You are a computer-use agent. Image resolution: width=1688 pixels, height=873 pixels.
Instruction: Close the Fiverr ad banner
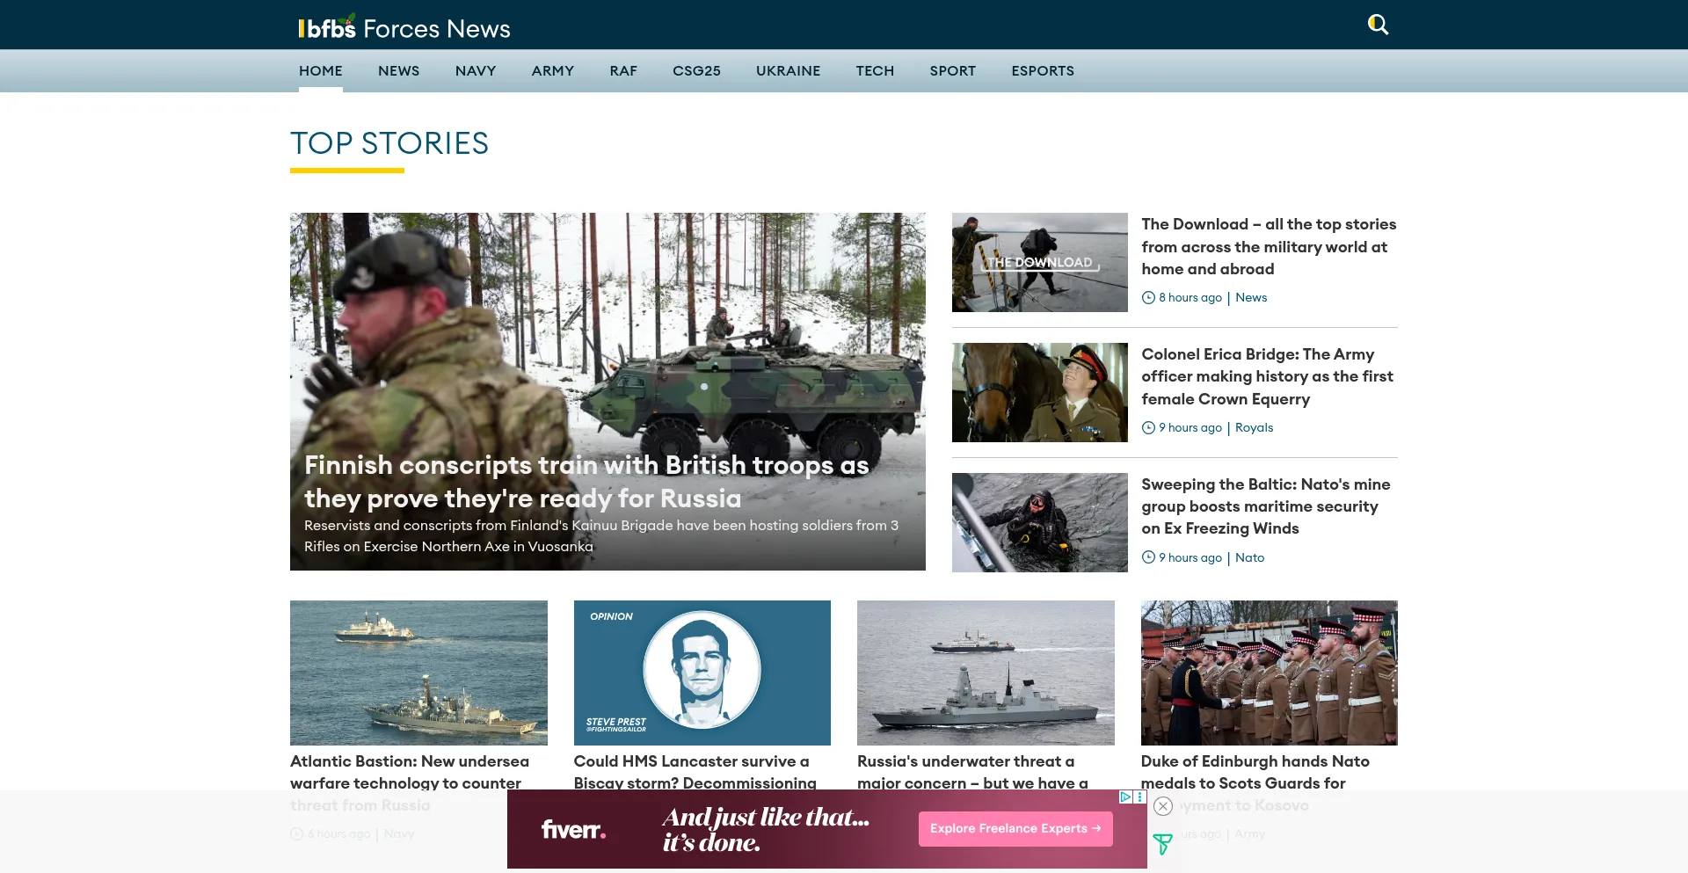1163,806
